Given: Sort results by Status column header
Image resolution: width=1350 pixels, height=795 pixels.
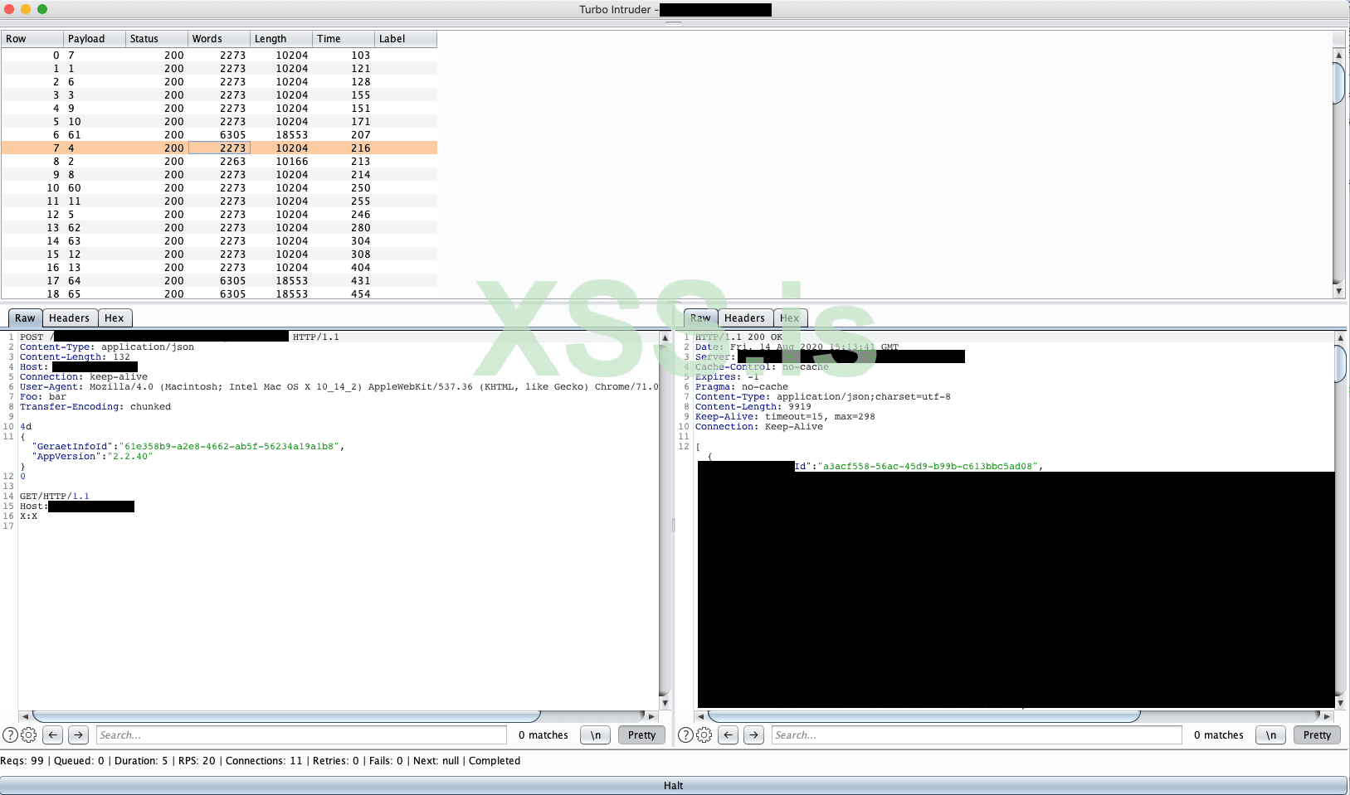Looking at the screenshot, I should 157,39.
